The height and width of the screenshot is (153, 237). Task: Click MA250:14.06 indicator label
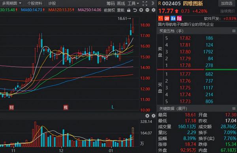90,10
